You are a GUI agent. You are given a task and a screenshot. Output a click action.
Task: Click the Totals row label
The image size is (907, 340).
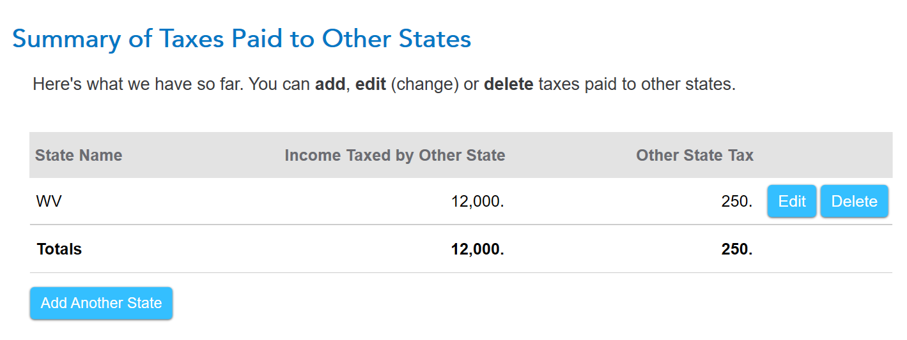coord(59,249)
